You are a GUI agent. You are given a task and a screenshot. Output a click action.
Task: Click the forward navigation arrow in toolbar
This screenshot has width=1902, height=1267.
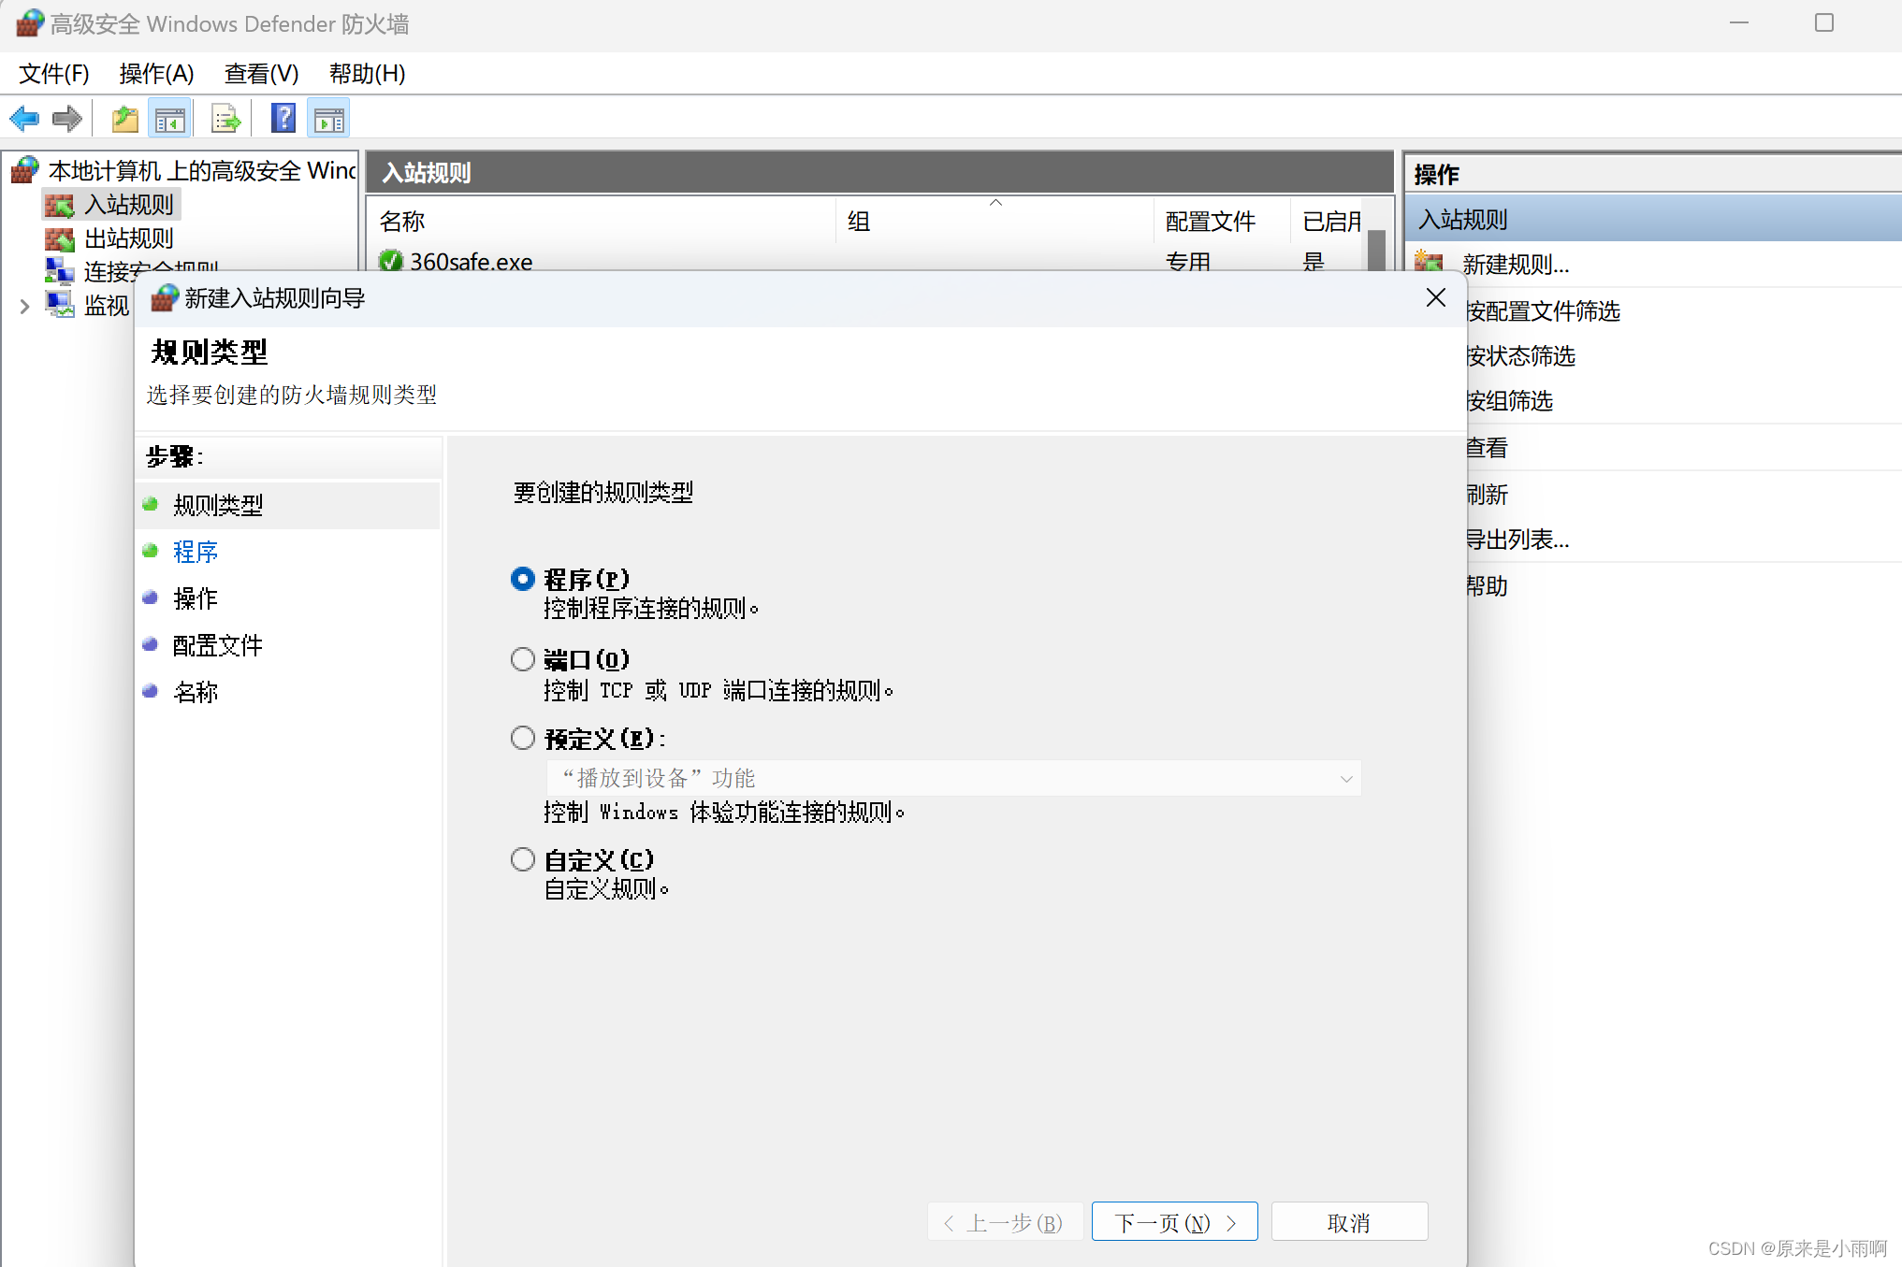click(67, 118)
